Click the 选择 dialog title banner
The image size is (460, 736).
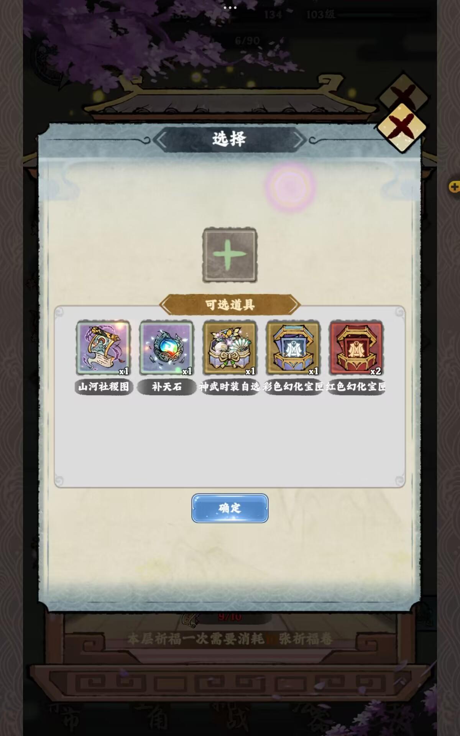[229, 139]
